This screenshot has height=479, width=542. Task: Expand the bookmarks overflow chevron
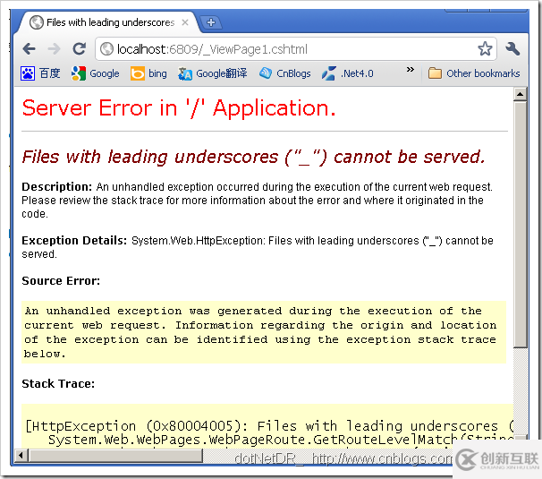pyautogui.click(x=411, y=70)
